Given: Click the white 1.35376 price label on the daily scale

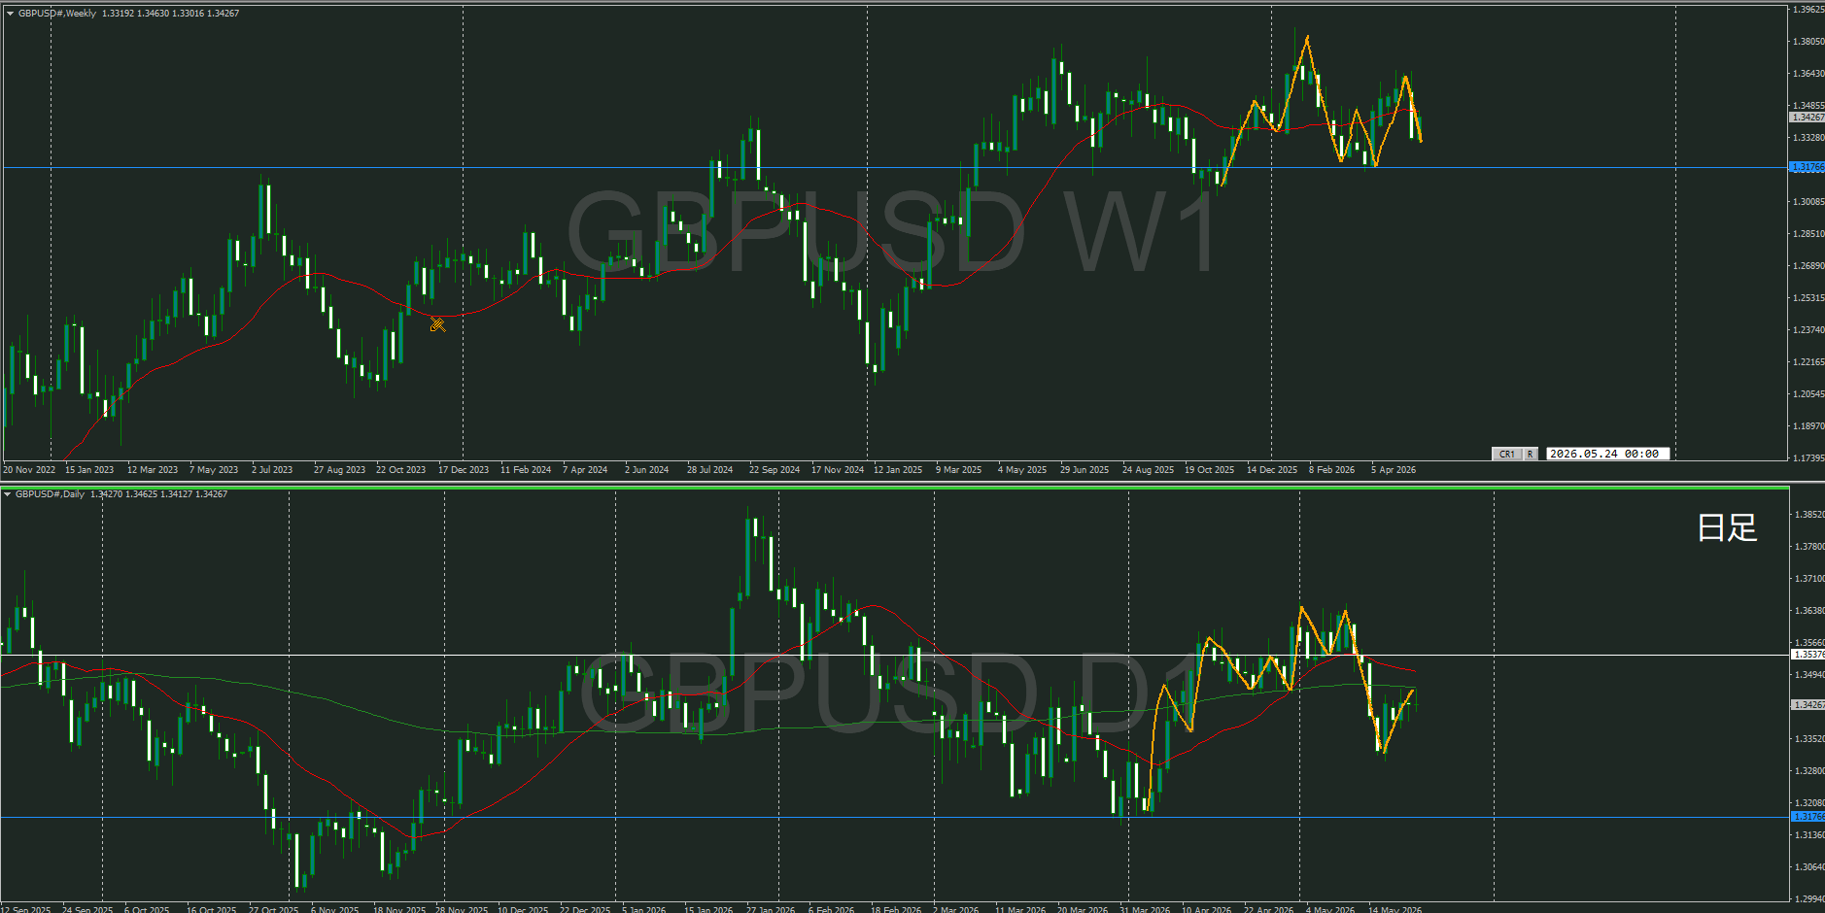Looking at the screenshot, I should (x=1807, y=655).
